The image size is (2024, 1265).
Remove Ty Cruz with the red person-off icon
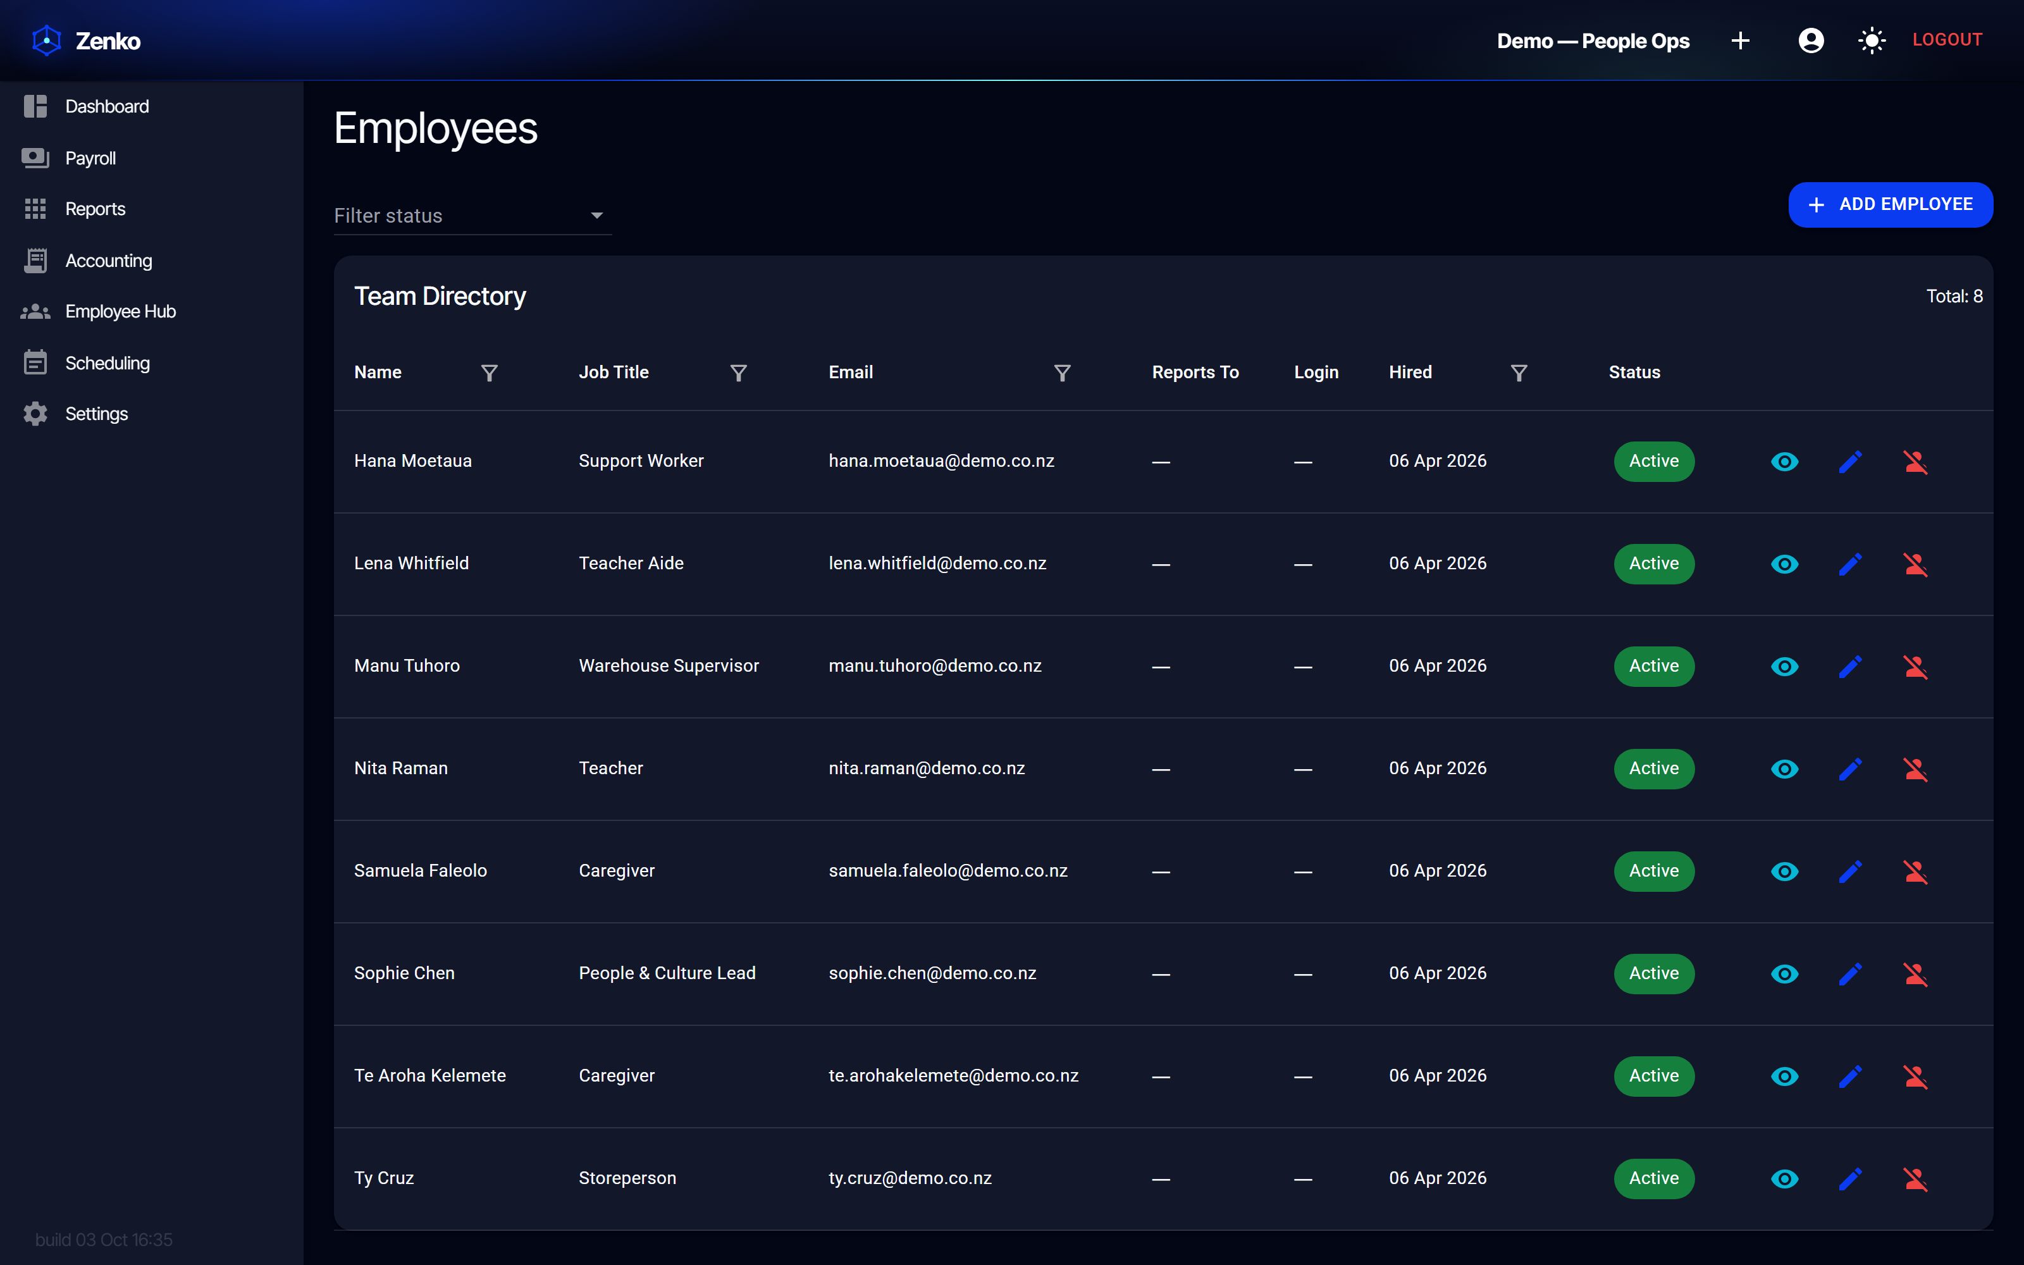[x=1915, y=1179]
